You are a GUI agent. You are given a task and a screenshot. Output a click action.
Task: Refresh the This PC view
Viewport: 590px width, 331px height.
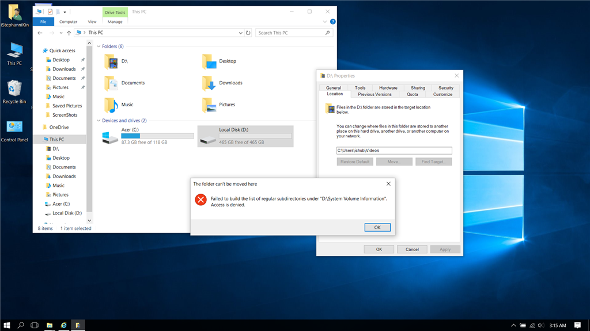(248, 33)
